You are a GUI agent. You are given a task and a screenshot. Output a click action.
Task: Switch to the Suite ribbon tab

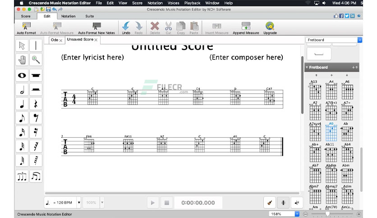pyautogui.click(x=89, y=16)
